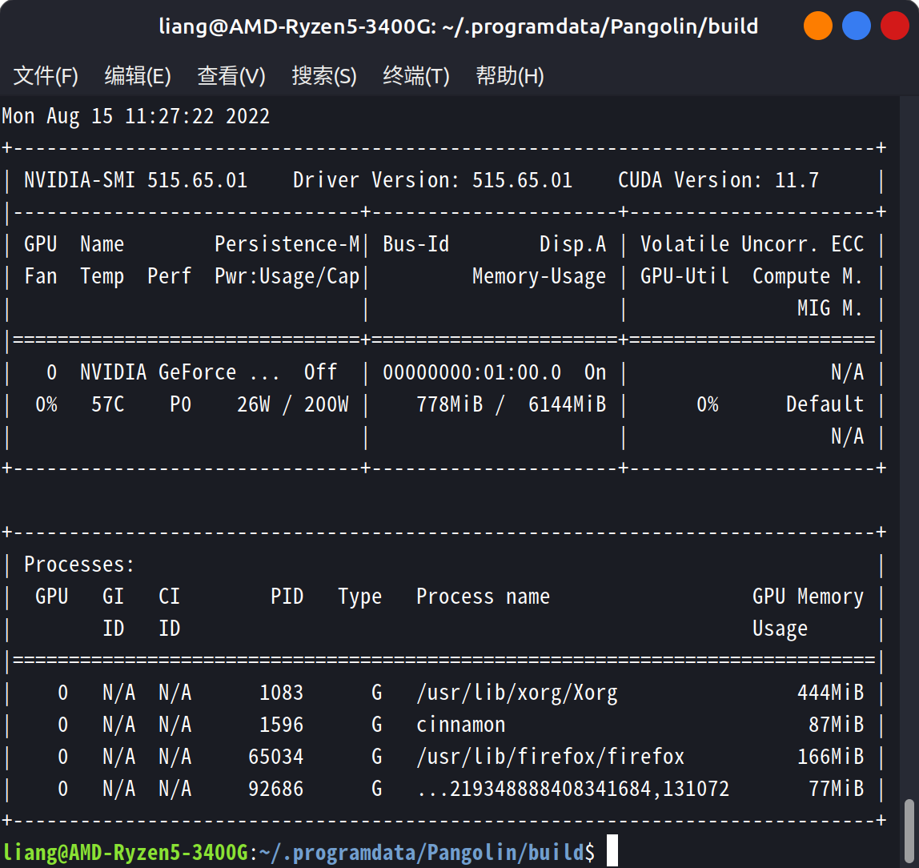Screen dimensions: 919x868
Task: Open the 终端(T) menu
Action: (416, 76)
